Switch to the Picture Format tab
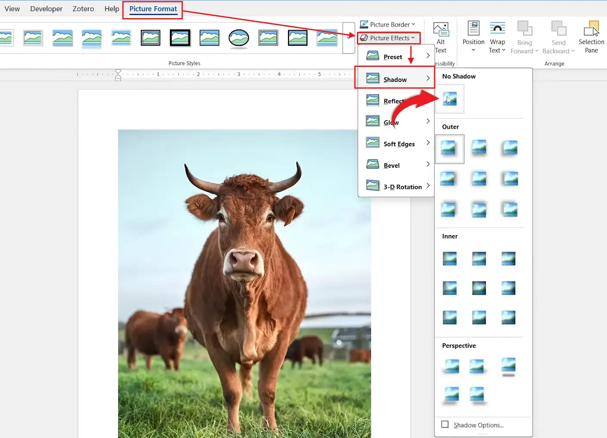Viewport: 607px width, 438px height. point(153,9)
